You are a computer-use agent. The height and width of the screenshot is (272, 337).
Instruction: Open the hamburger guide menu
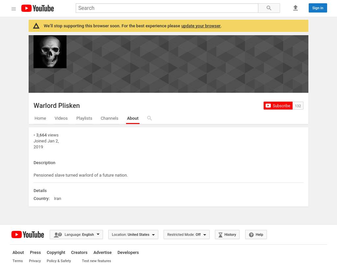(13, 9)
